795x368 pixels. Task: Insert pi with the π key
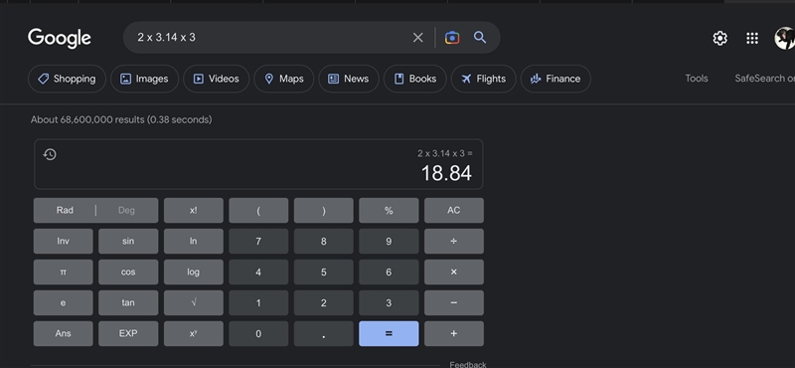pyautogui.click(x=63, y=273)
